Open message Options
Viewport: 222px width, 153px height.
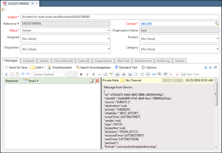point(149,67)
